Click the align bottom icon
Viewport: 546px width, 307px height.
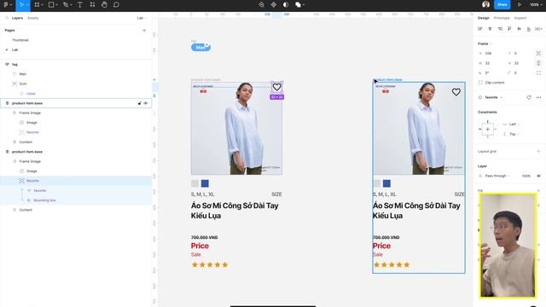coord(529,29)
